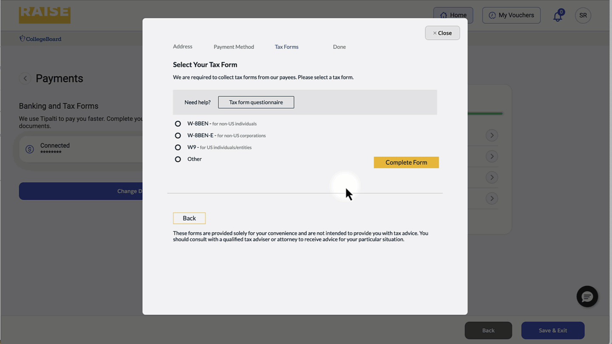Choose the W9 radio option
Screen dimensions: 612x344
178,147
